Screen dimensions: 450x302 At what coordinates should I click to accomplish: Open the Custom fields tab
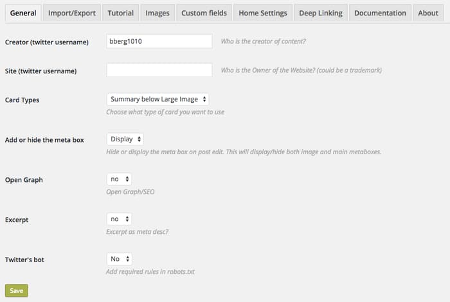coord(204,13)
